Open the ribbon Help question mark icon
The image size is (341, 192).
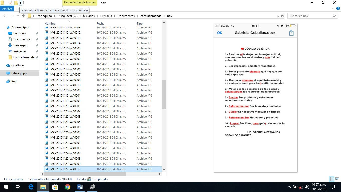tap(338, 9)
